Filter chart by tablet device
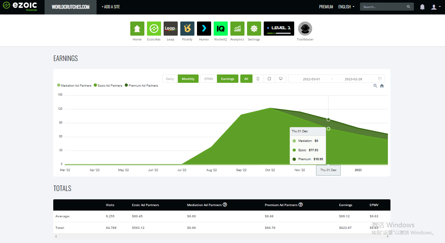Screen dimensions: 445x243 269,79
